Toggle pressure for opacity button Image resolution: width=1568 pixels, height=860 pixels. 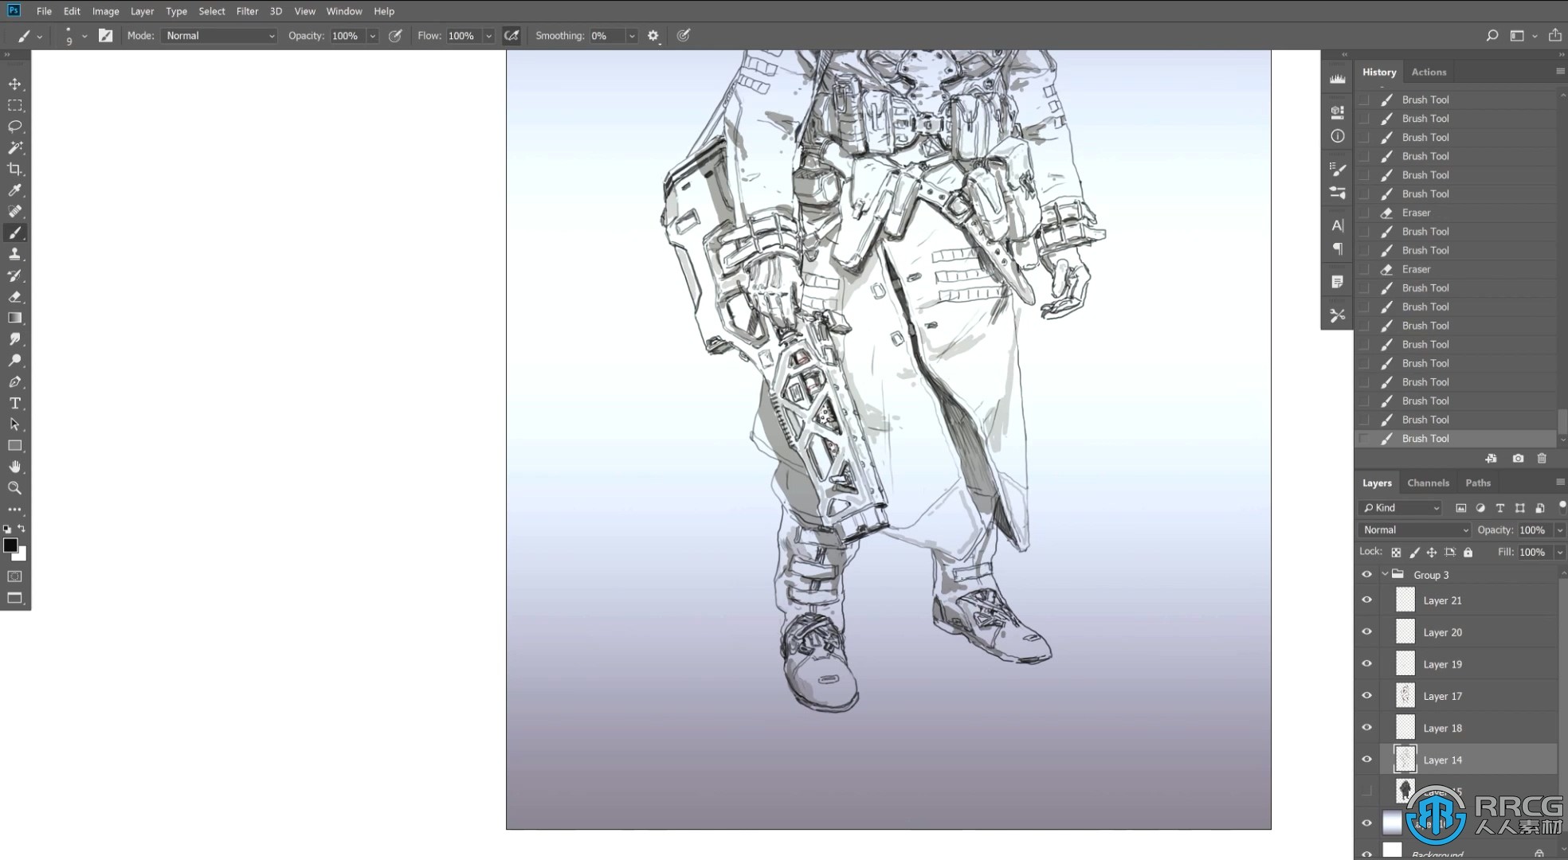click(395, 36)
